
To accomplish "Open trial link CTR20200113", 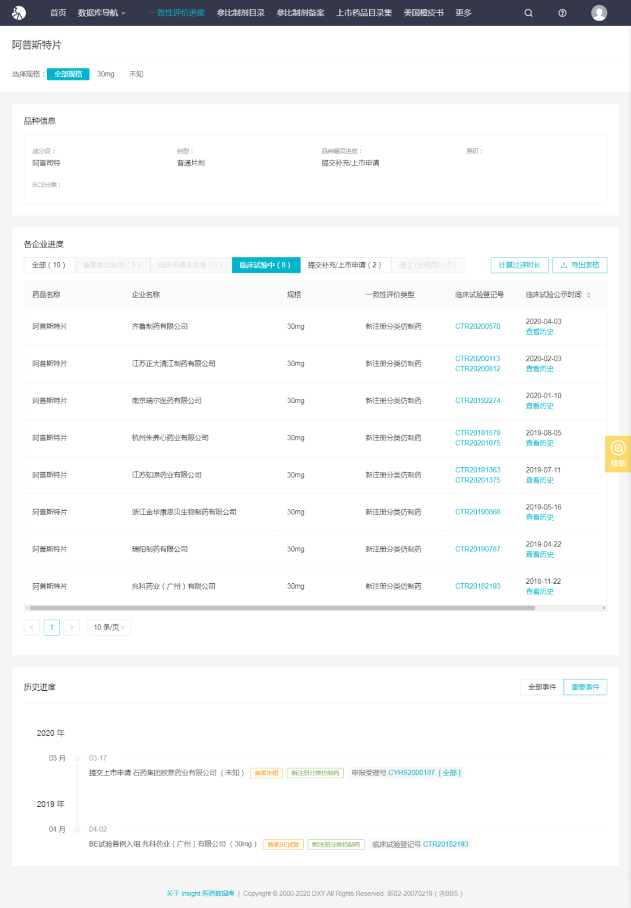I will (478, 359).
